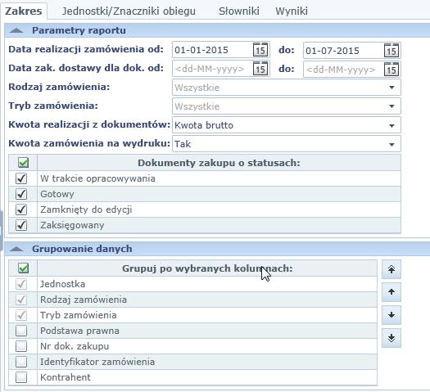430x392 pixels.
Task: Open Rodzaj zamówienia dropdown
Action: pyautogui.click(x=287, y=88)
